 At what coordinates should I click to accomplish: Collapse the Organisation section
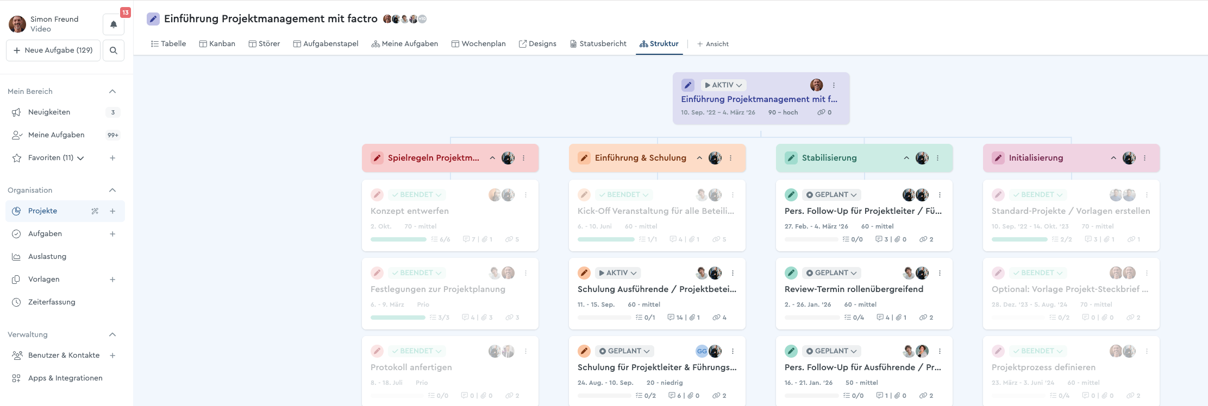(x=112, y=190)
